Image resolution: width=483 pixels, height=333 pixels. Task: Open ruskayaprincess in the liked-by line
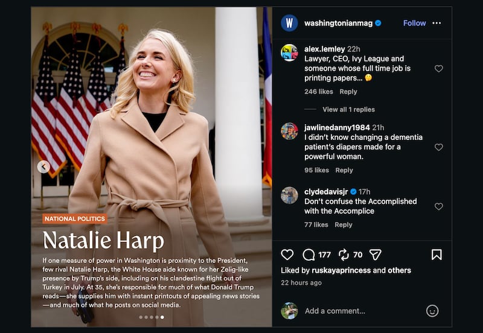coord(341,270)
